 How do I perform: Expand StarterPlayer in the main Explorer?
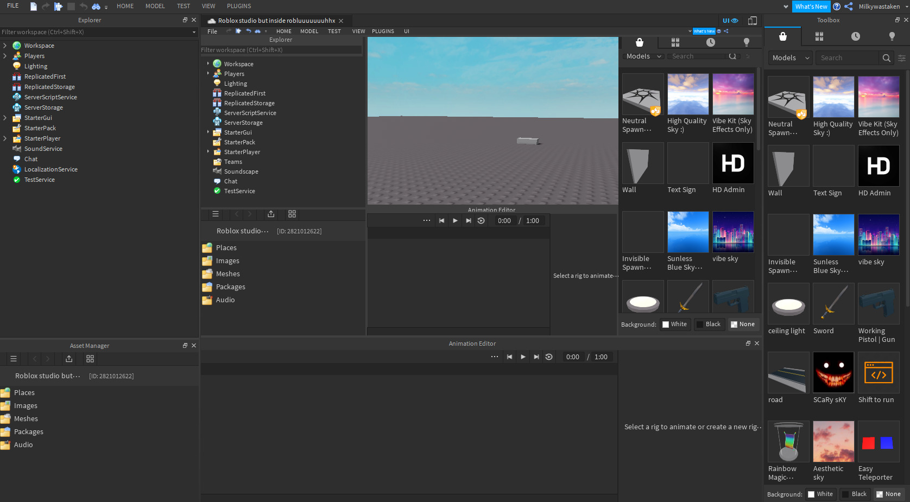[x=5, y=138]
